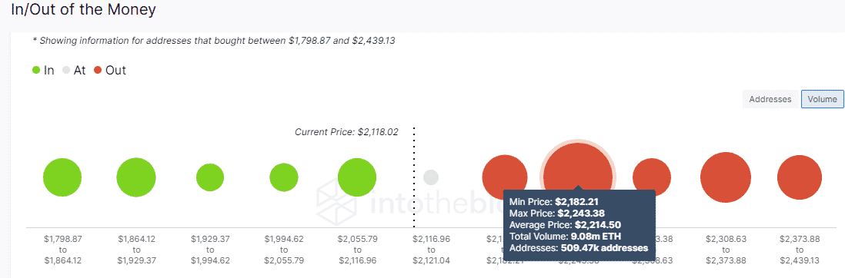Click green bubble for $1,798.87 to $1,864.12
845x278 pixels.
pos(62,177)
